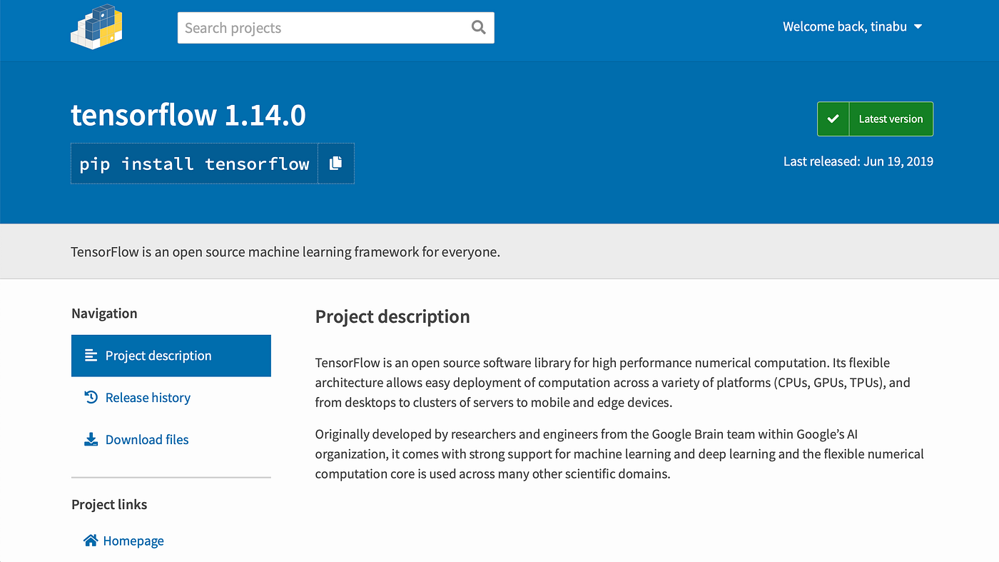Open the Release history section
The width and height of the screenshot is (999, 562).
point(147,397)
